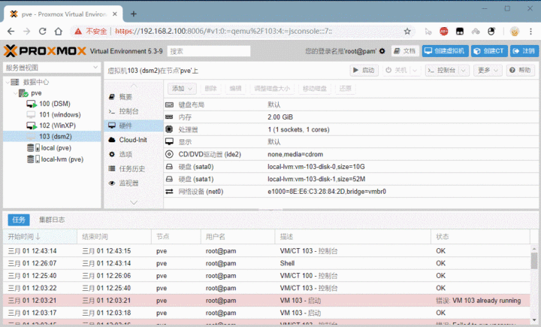541x327 pixels.
Task: Click the Create CT button
Action: [489, 51]
